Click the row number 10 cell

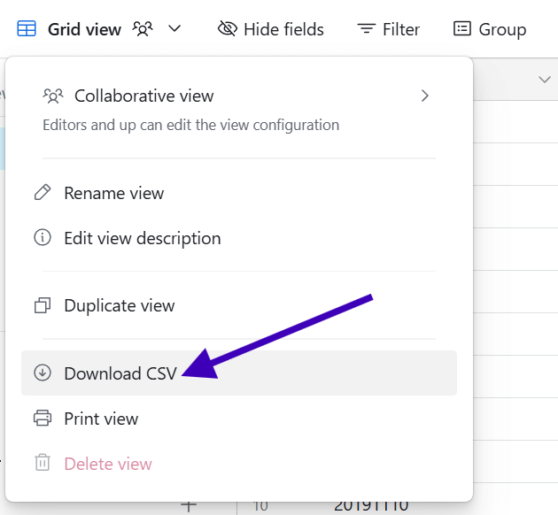click(260, 506)
